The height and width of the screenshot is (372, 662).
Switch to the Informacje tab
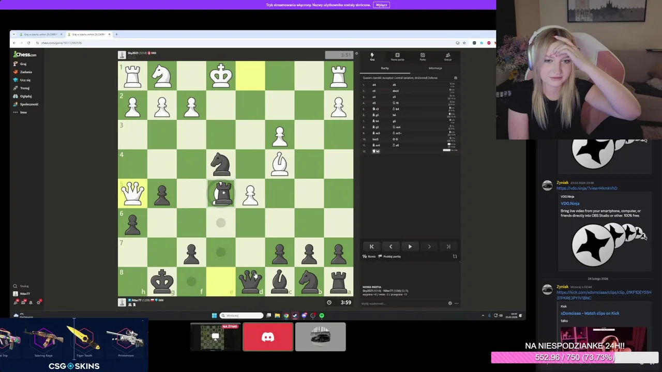pyautogui.click(x=435, y=68)
